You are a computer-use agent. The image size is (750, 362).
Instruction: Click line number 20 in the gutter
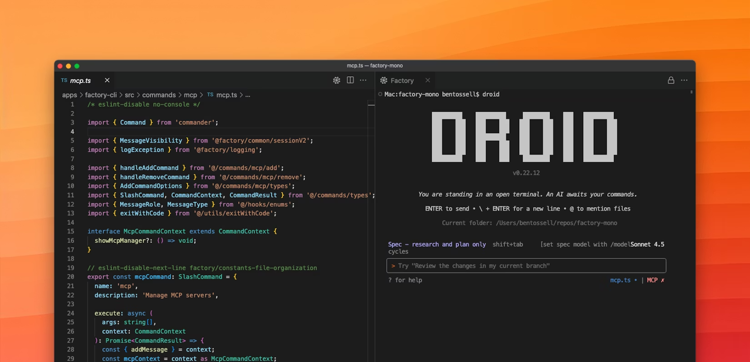70,277
